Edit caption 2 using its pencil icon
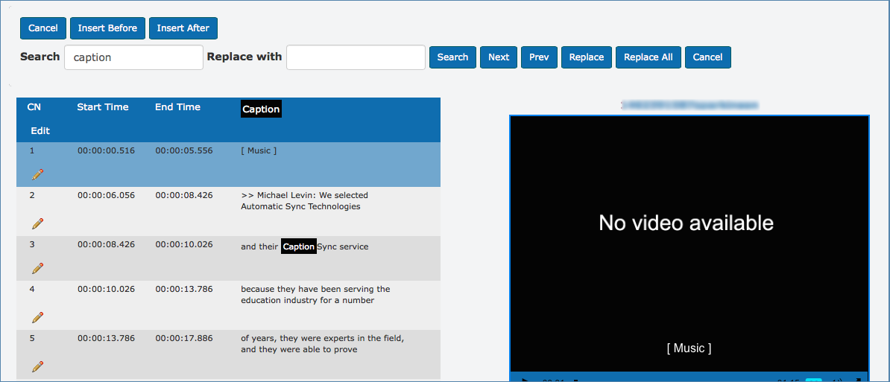 point(37,223)
